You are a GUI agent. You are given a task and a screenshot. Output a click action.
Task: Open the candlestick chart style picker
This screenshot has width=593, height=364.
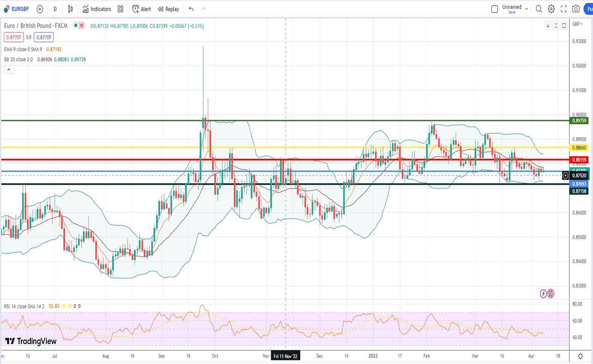(x=71, y=9)
